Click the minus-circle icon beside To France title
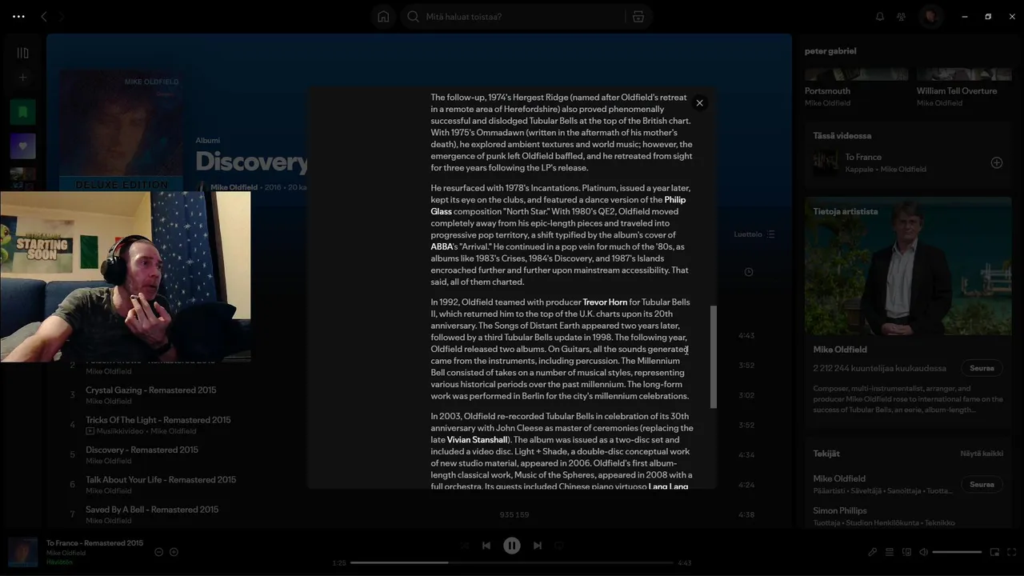The image size is (1024, 576). coord(158,552)
